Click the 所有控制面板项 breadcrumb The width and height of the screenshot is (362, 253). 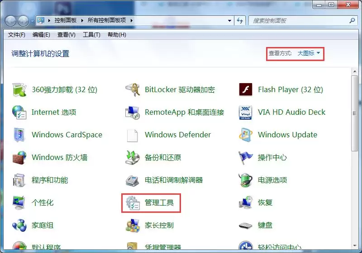(x=107, y=20)
